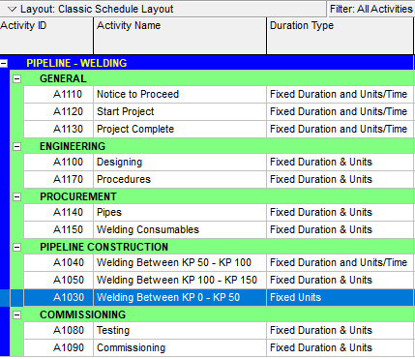Select the ENGINEERING group band
This screenshot has height=359, width=415.
(x=213, y=146)
